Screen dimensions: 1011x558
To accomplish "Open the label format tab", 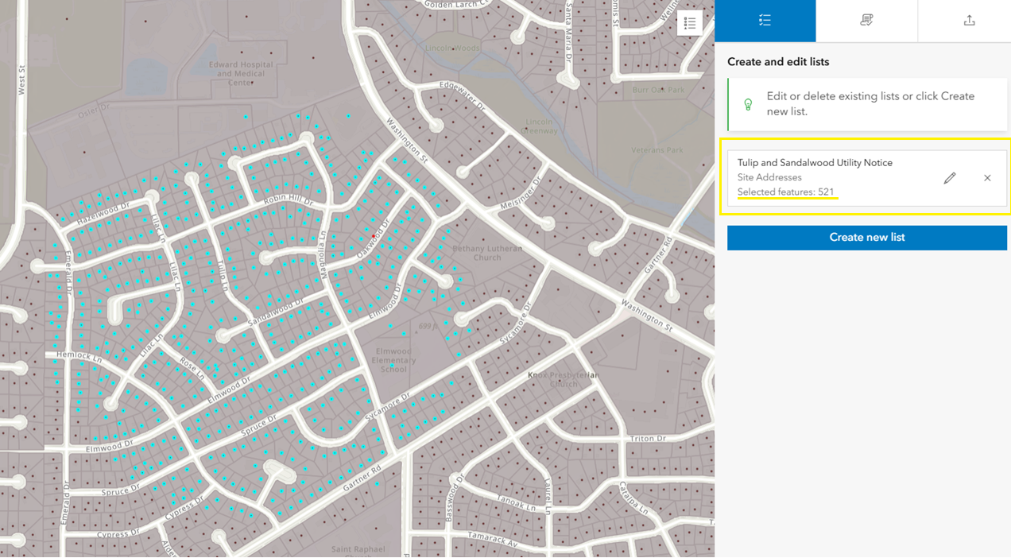I will coord(866,21).
